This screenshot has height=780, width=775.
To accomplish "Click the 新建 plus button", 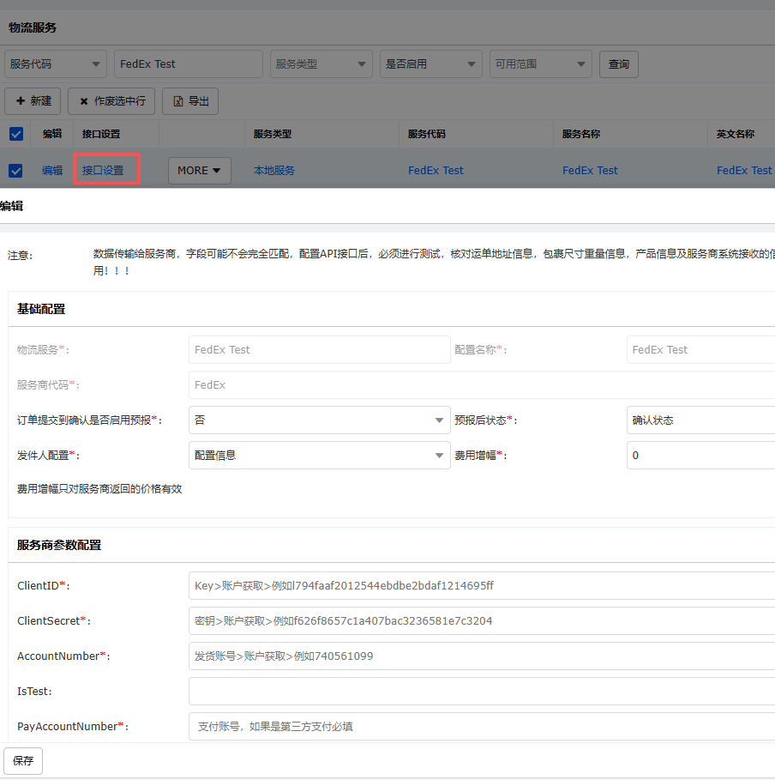I will click(x=33, y=101).
